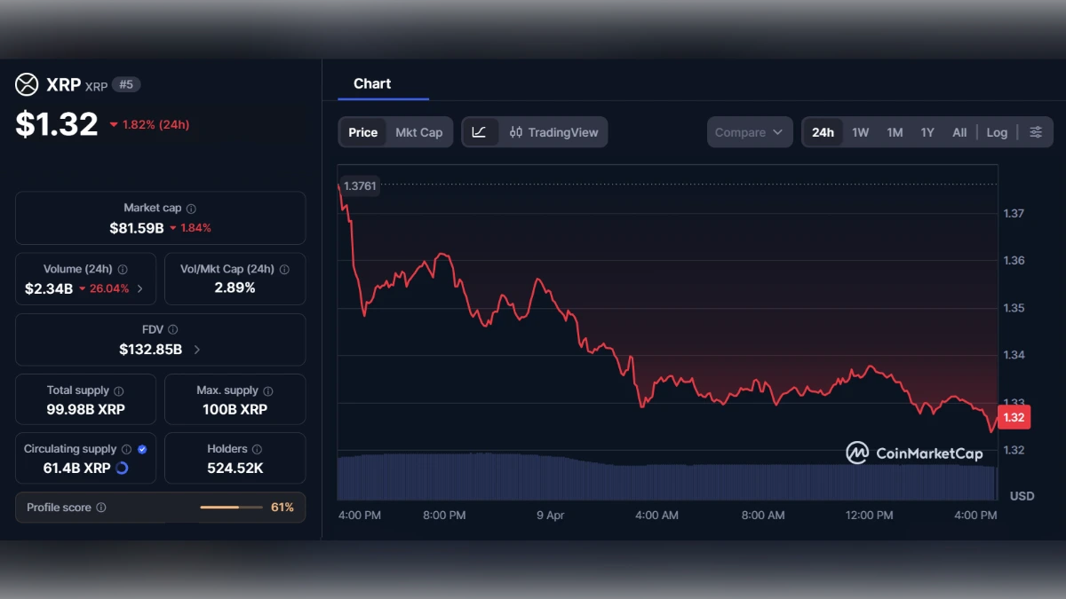Click the 1.3761 high price marker
This screenshot has height=599, width=1066.
[x=359, y=186]
